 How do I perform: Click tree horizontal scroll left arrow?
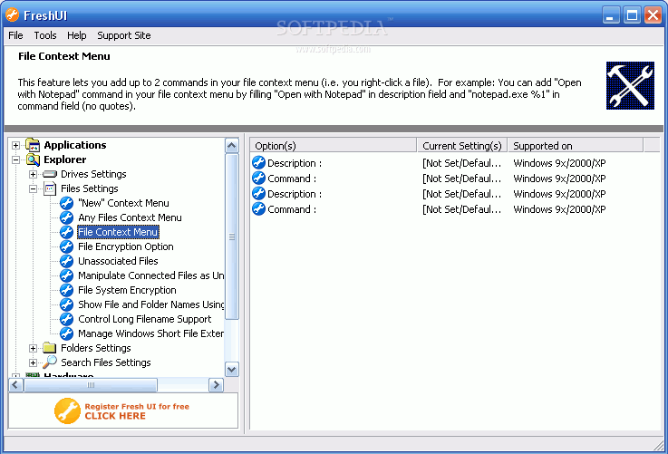[15, 385]
